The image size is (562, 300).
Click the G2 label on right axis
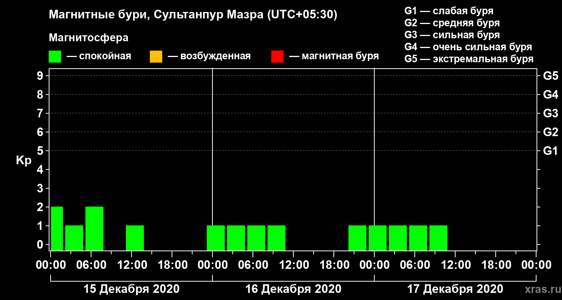tap(550, 132)
